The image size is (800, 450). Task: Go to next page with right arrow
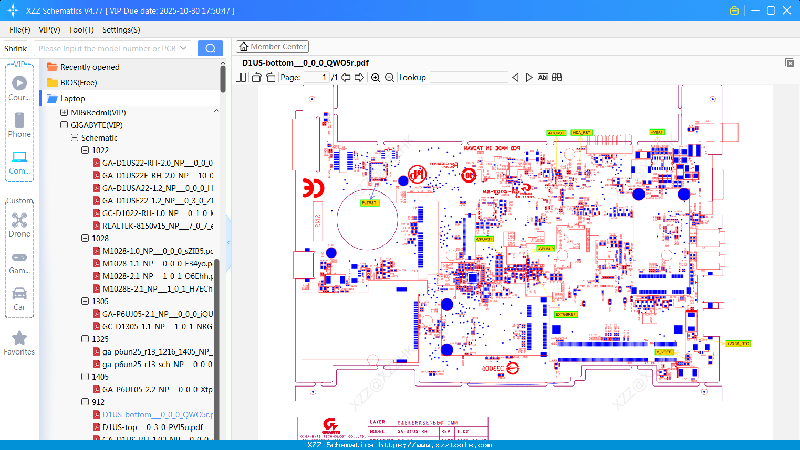pyautogui.click(x=359, y=78)
